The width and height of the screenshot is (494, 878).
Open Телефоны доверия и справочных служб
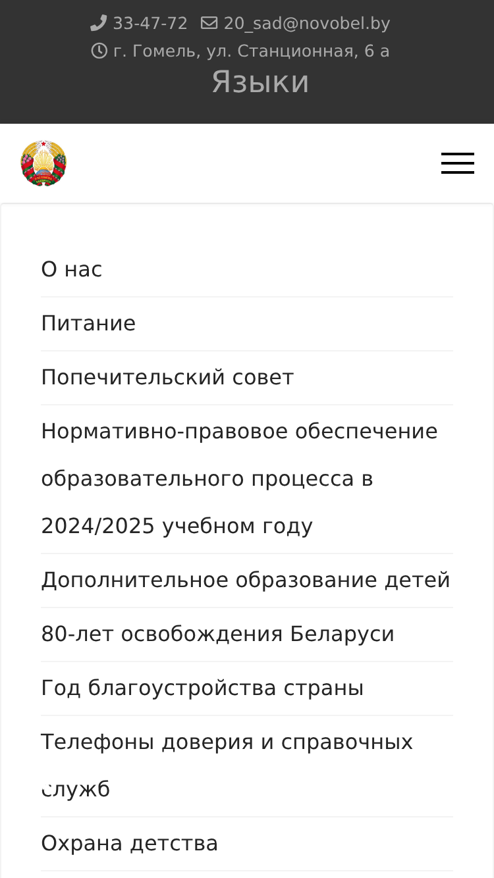(247, 766)
